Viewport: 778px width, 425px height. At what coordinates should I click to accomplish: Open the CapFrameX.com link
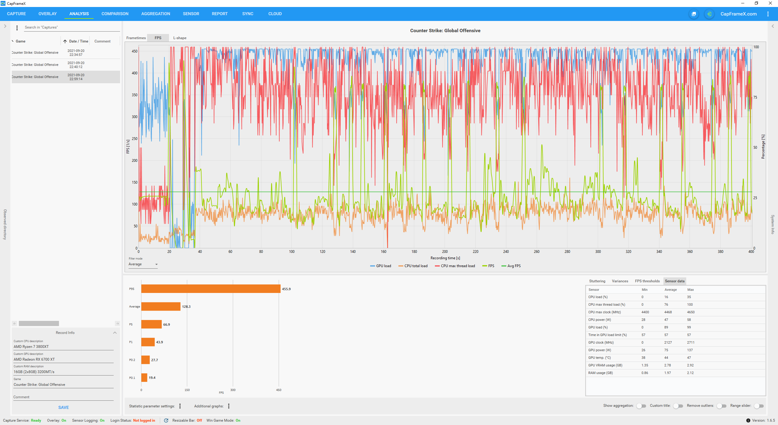pos(738,14)
